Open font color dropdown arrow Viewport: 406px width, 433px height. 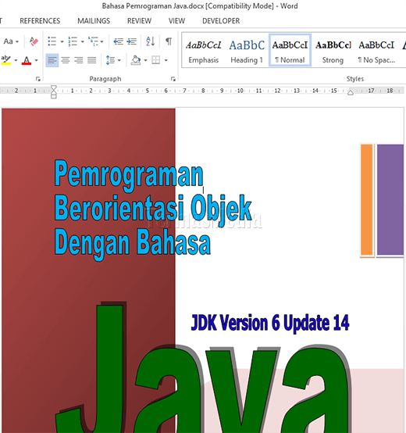tap(36, 60)
